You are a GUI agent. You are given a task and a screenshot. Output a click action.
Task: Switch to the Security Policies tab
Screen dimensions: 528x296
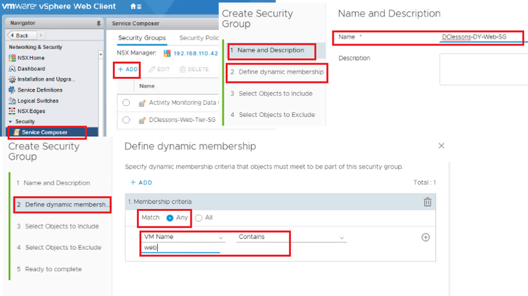199,38
